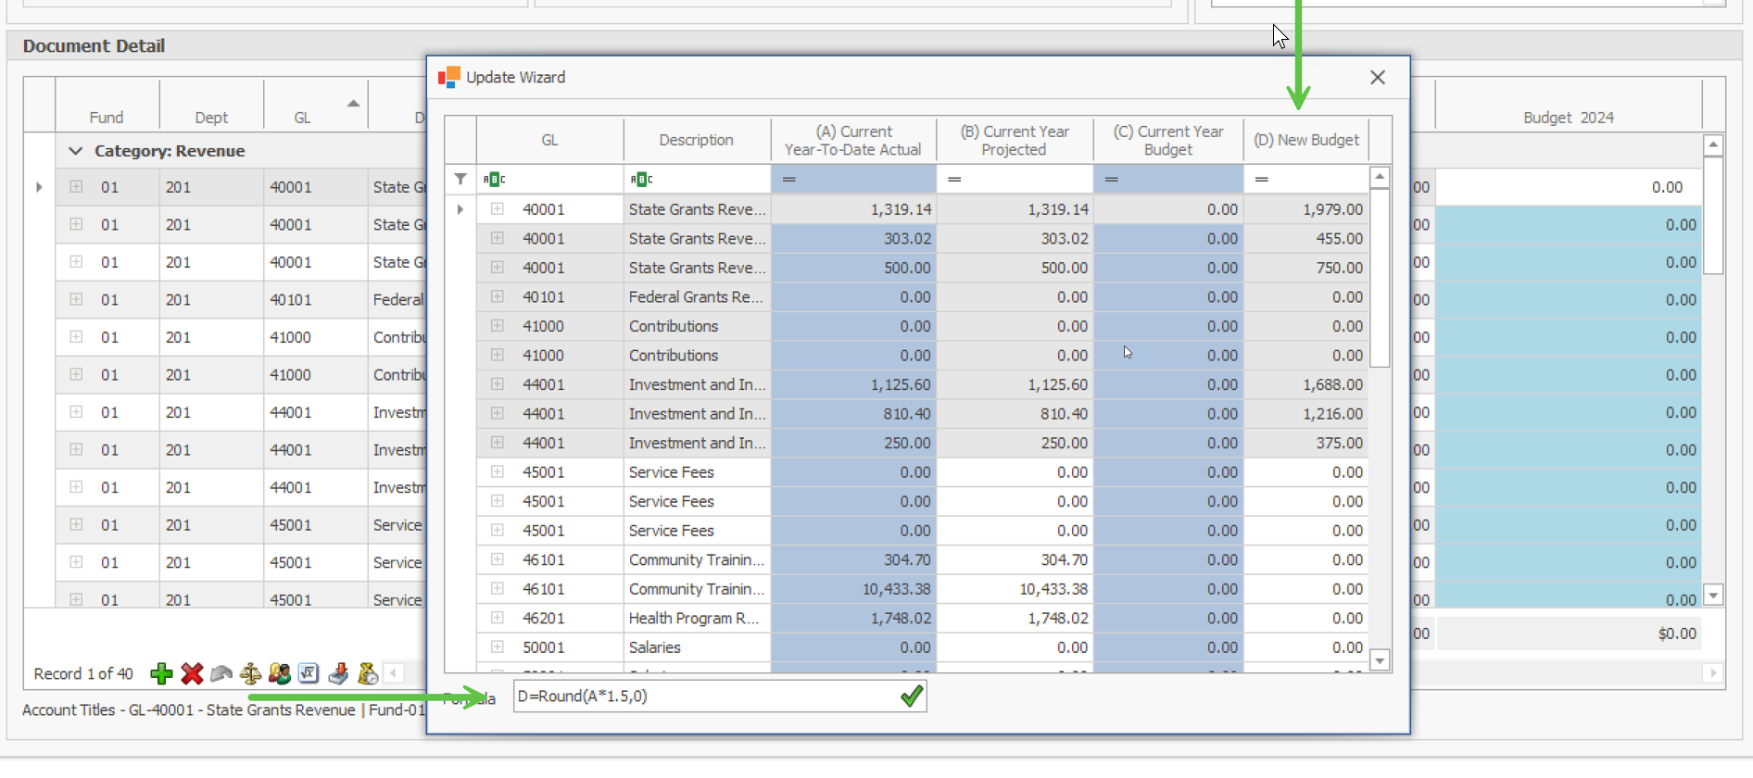Click the two-people users icon
This screenshot has height=778, width=1753.
[279, 673]
